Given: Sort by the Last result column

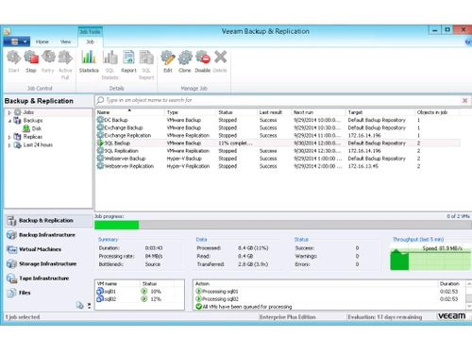Looking at the screenshot, I should (x=274, y=112).
